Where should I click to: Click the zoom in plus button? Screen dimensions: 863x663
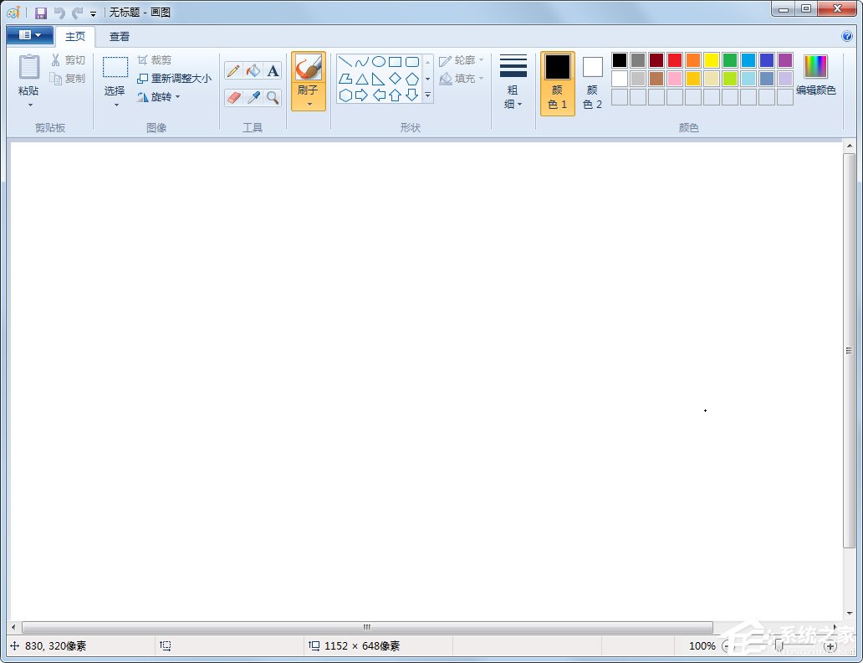tap(830, 646)
